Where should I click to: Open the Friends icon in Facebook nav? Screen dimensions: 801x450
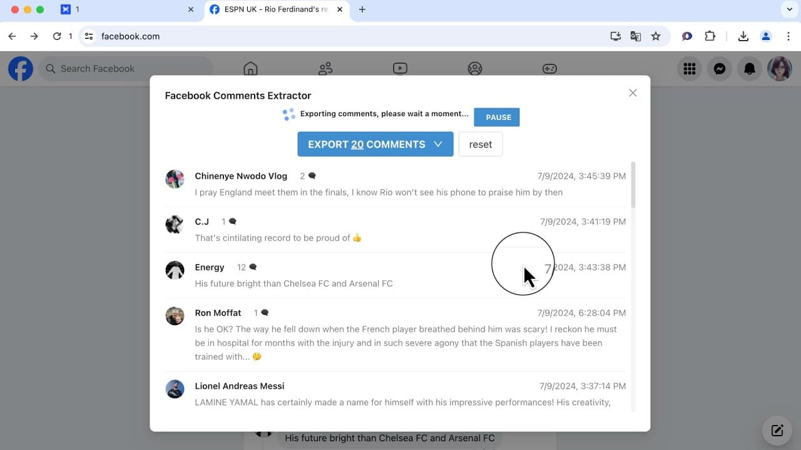coord(325,69)
